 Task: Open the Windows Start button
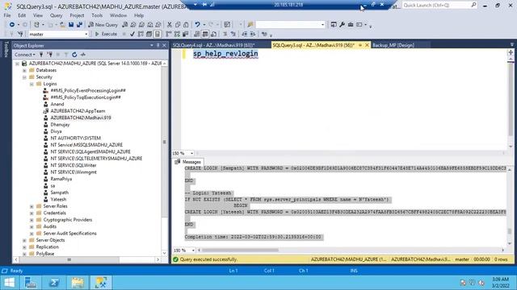[x=9, y=283]
